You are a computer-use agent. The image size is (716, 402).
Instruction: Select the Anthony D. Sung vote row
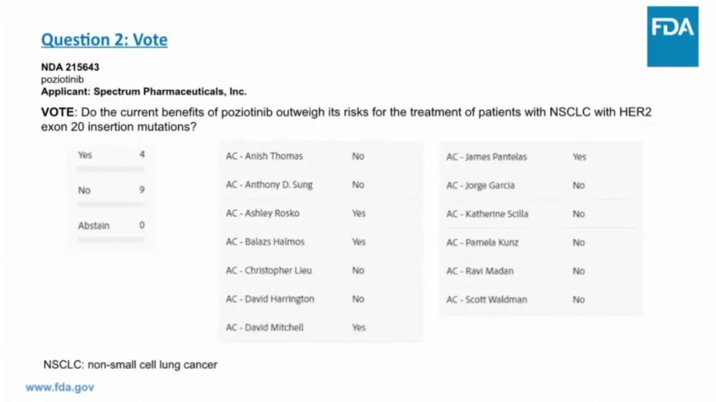point(321,185)
